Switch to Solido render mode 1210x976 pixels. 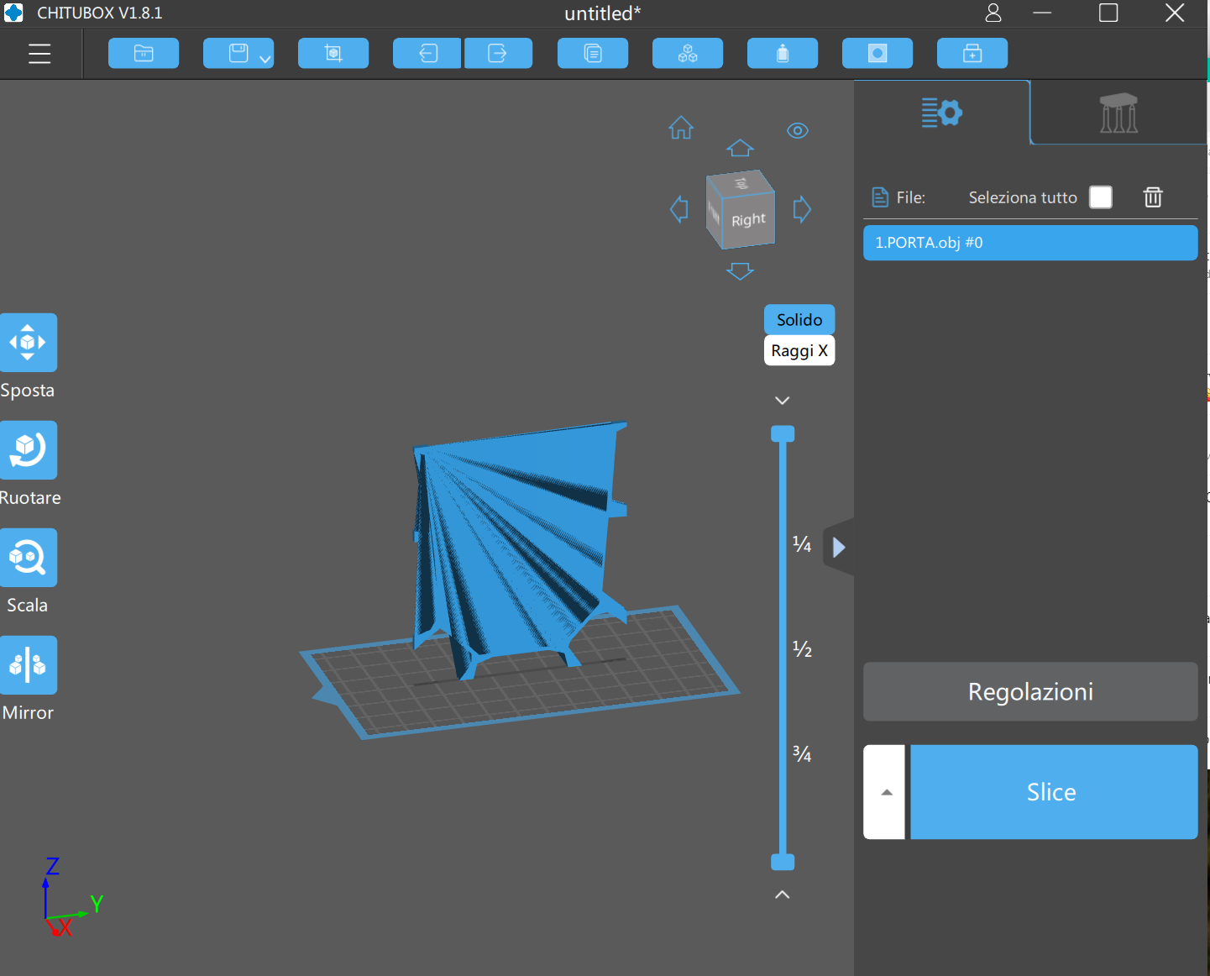click(x=799, y=320)
